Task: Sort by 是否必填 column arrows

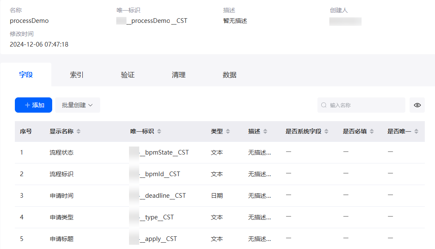Action: (372, 131)
